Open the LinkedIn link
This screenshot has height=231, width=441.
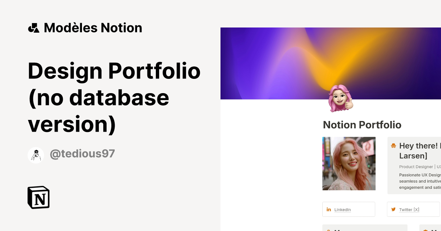click(x=343, y=209)
